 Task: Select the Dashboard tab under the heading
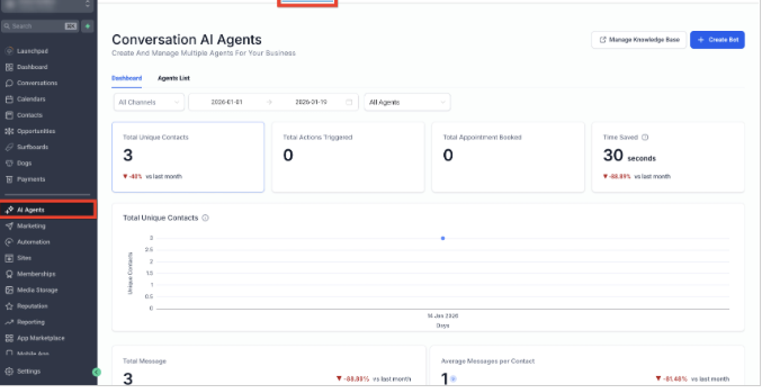[x=127, y=78]
